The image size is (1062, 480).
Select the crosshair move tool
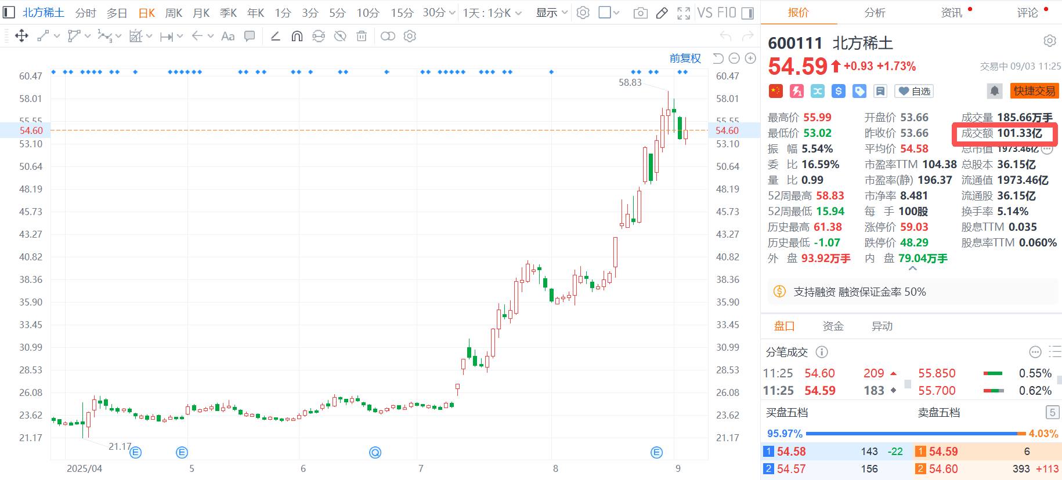tap(21, 36)
